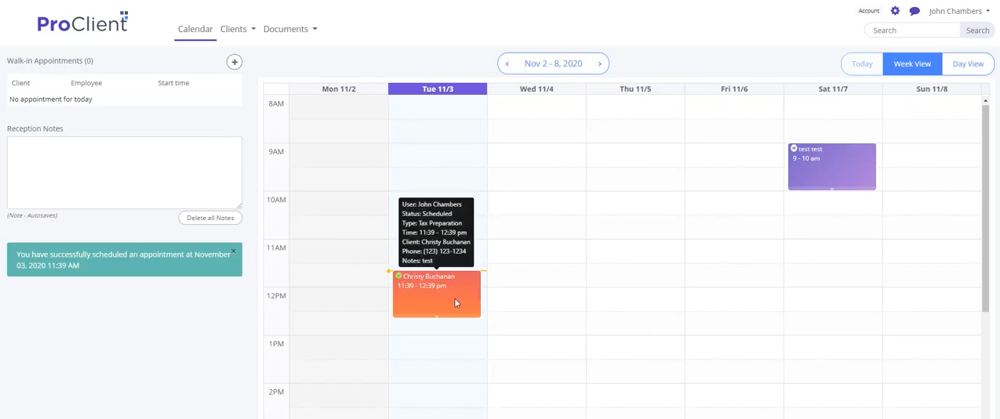Open messages via the chat bubble icon
Screen dimensions: 1000x419
pos(915,11)
